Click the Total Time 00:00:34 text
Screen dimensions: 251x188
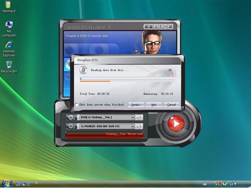click(x=94, y=94)
